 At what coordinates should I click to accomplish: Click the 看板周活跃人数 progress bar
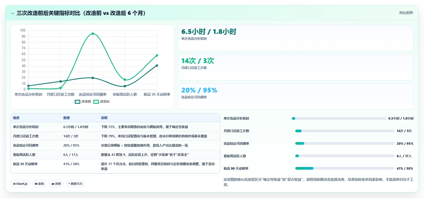[x=345, y=156]
